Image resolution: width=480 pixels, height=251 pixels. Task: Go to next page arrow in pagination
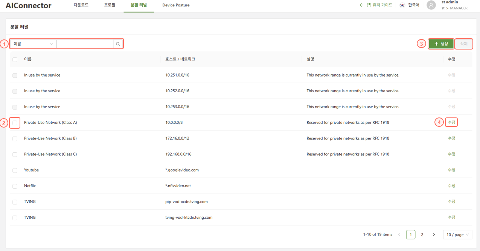tap(434, 234)
